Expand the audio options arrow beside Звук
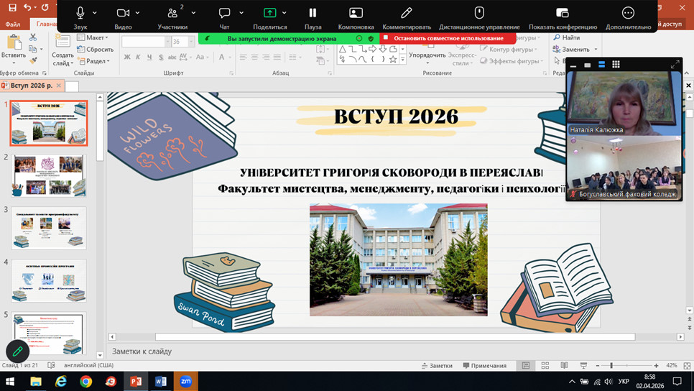The height and width of the screenshot is (391, 694). point(95,13)
